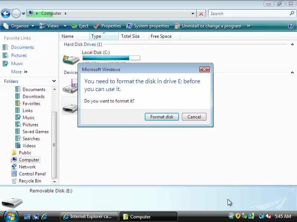Click the red X stop button
Viewport: 297px width, 222px height.
pyautogui.click(x=201, y=14)
